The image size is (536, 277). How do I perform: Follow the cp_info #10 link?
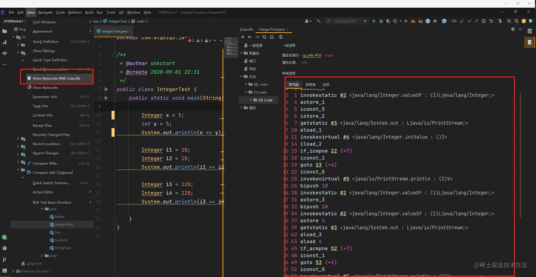312,55
